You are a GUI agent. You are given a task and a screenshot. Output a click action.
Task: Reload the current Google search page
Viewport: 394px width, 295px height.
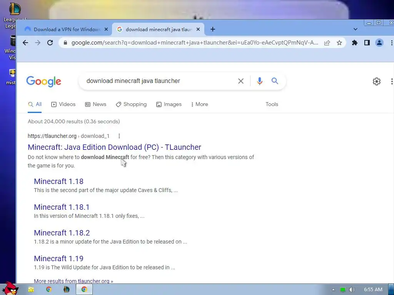pyautogui.click(x=50, y=43)
